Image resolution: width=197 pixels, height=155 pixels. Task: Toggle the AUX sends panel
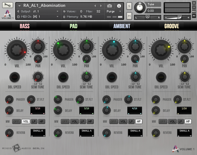[x=194, y=11]
